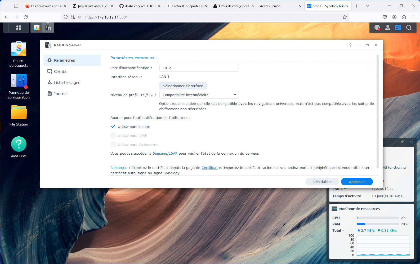Switch to atp200.ad.labo933.ch tab
The width and height of the screenshot is (420, 264).
[x=93, y=6]
